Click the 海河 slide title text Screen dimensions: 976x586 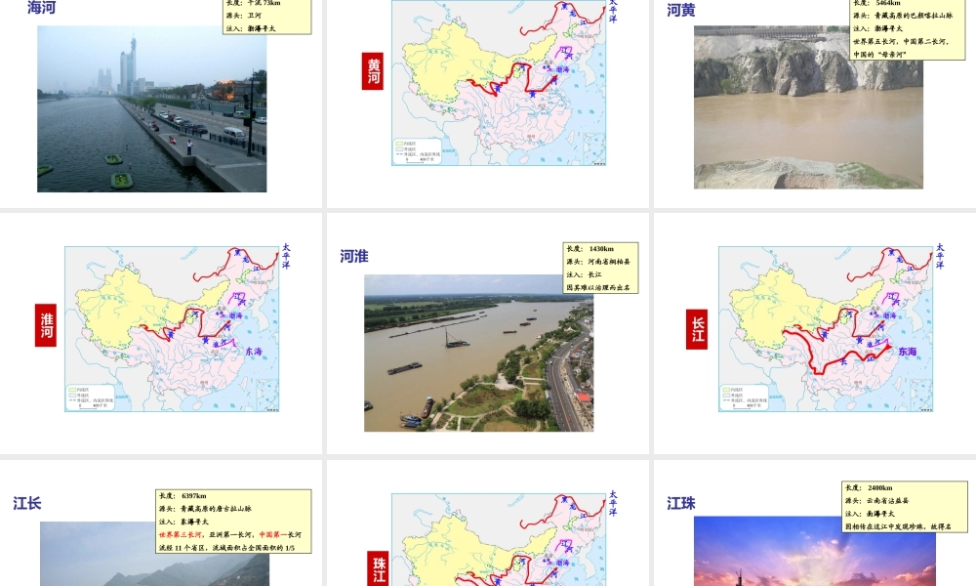(x=42, y=8)
